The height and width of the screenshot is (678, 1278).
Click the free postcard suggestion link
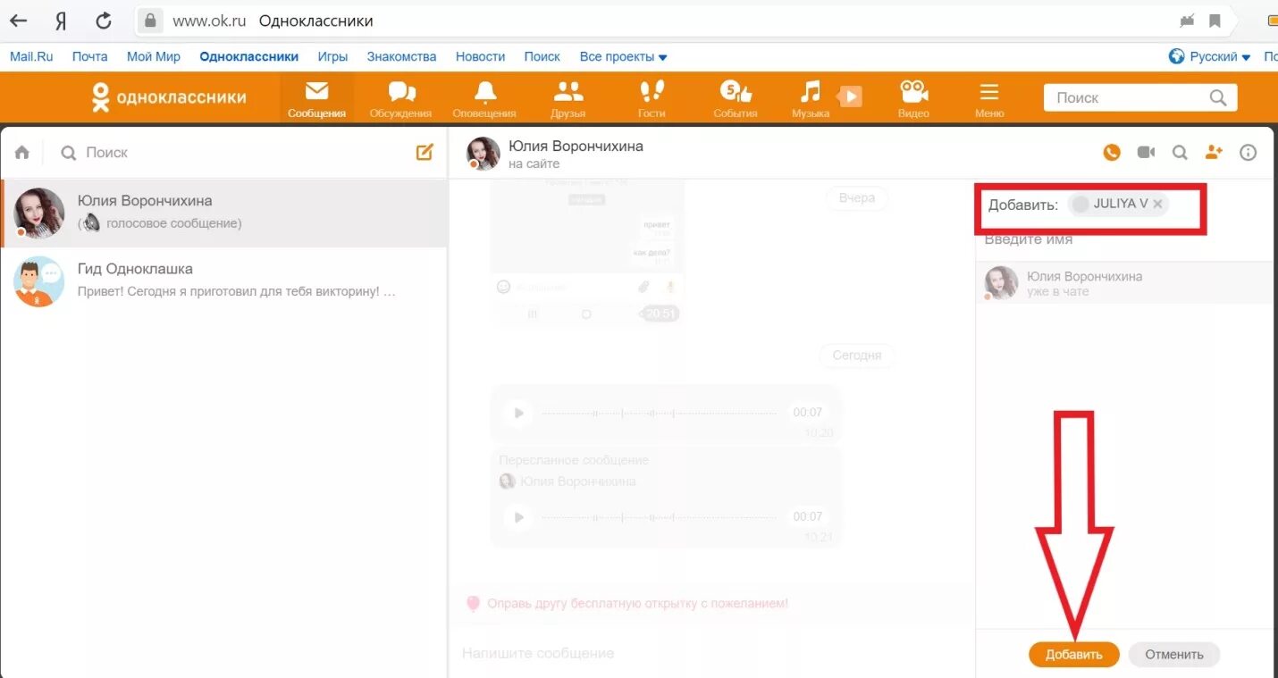point(637,604)
